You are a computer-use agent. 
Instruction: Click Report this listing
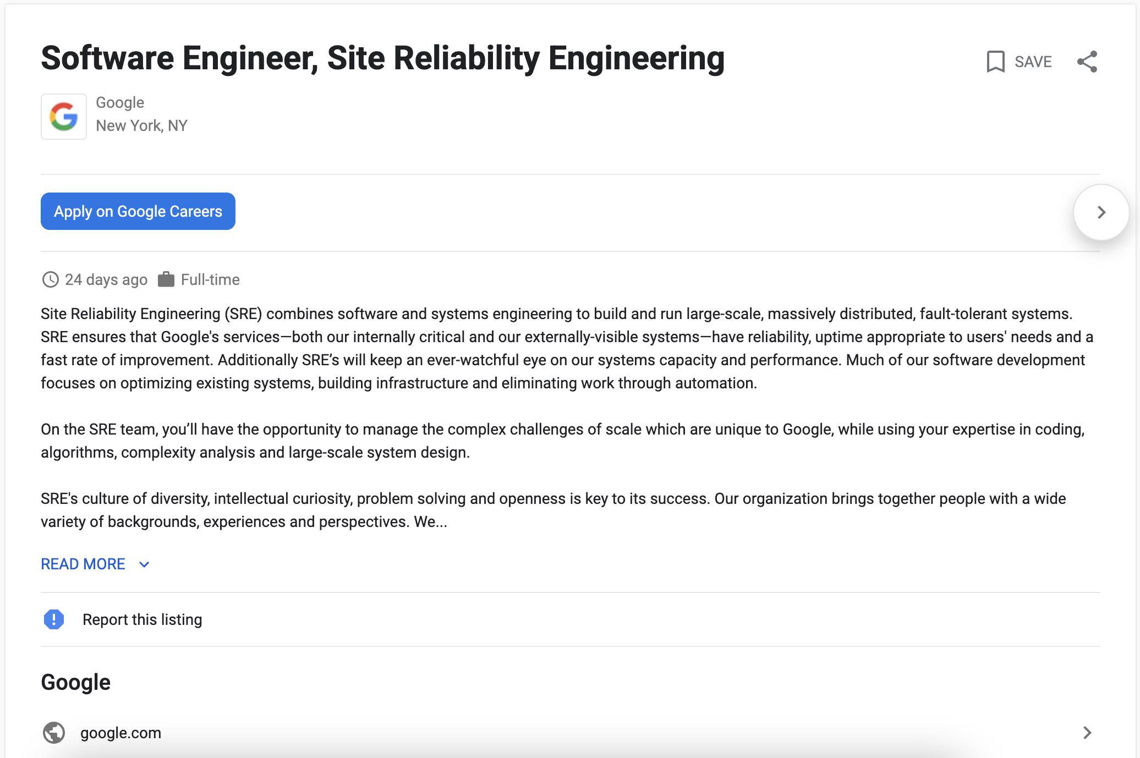point(142,619)
